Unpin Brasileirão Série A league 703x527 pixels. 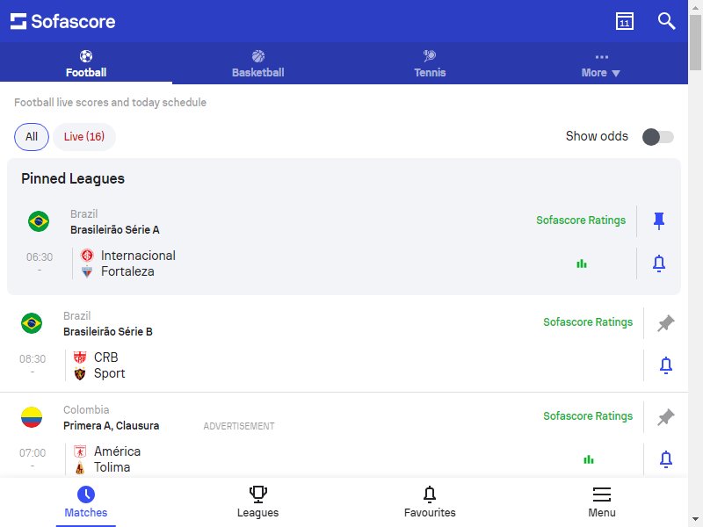658,221
